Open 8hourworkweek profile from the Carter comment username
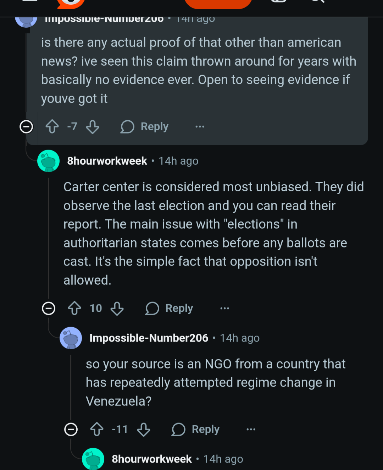The width and height of the screenshot is (383, 470). [107, 161]
